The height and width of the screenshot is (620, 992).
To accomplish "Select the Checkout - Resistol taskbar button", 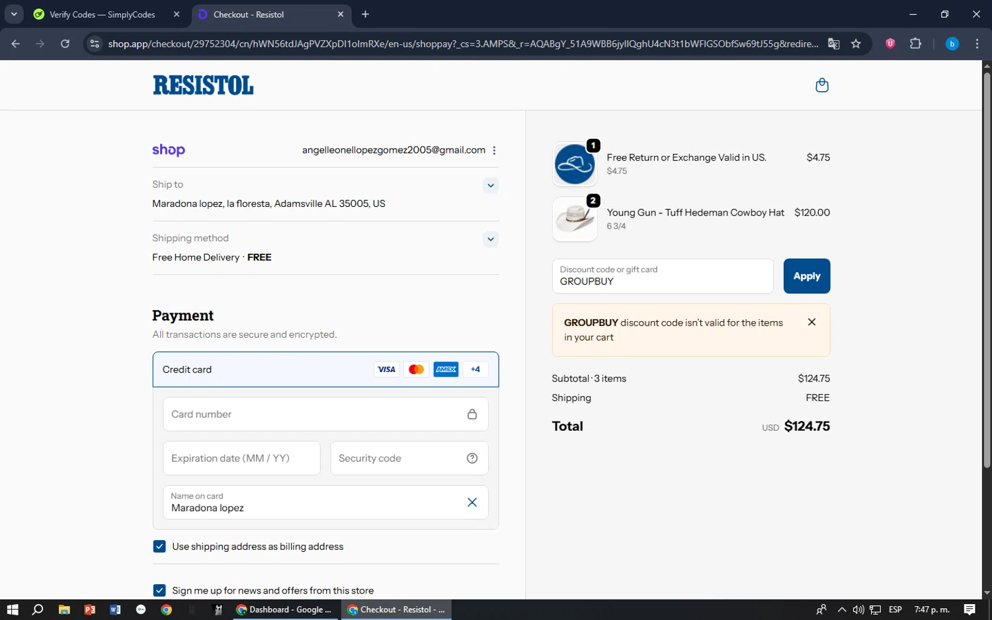I will click(397, 609).
